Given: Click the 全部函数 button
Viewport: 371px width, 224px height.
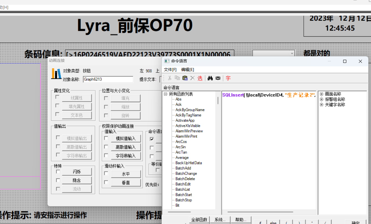Looking at the screenshot, I should [x=199, y=220].
